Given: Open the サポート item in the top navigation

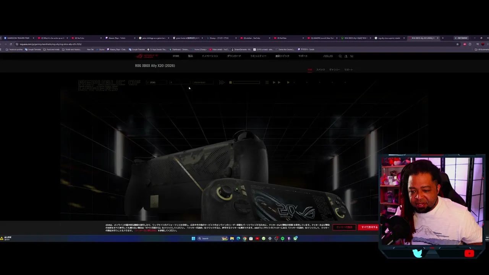Looking at the screenshot, I should tap(303, 56).
